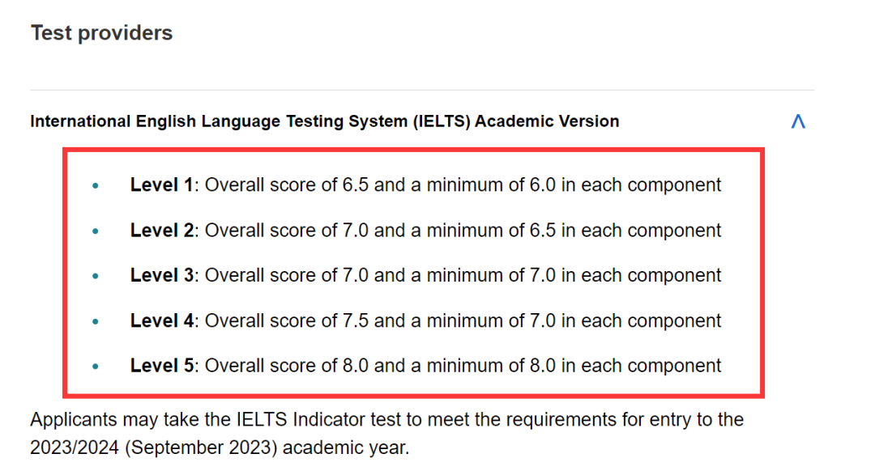This screenshot has width=875, height=475.
Task: Click the Level 5 minimum of 8.0 text
Action: click(x=491, y=366)
